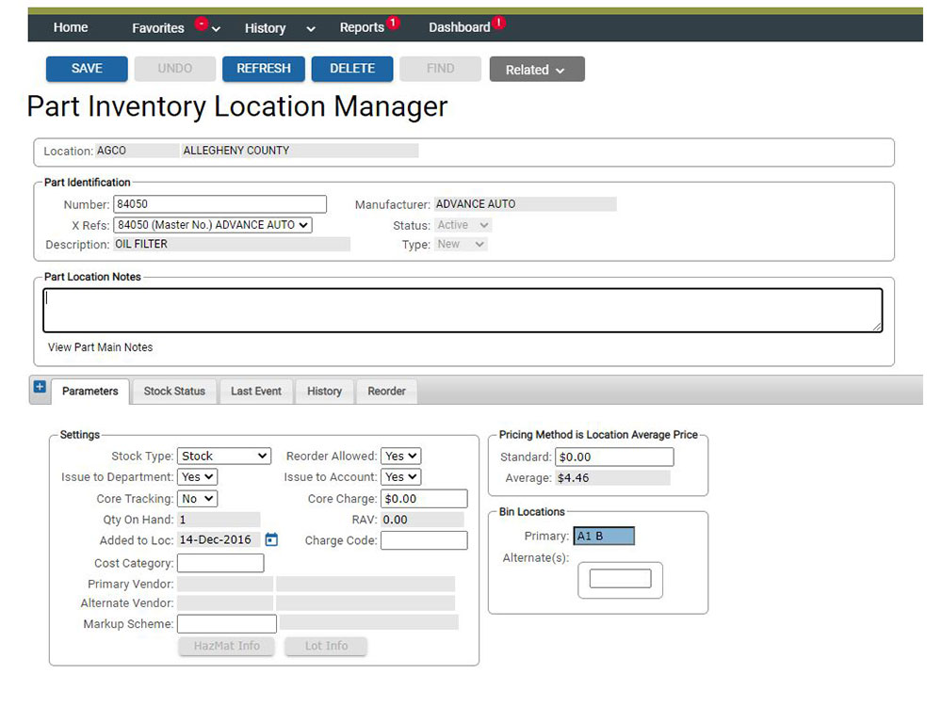The width and height of the screenshot is (942, 706).
Task: Open the View Part Main Notes link
Action: pyautogui.click(x=100, y=347)
